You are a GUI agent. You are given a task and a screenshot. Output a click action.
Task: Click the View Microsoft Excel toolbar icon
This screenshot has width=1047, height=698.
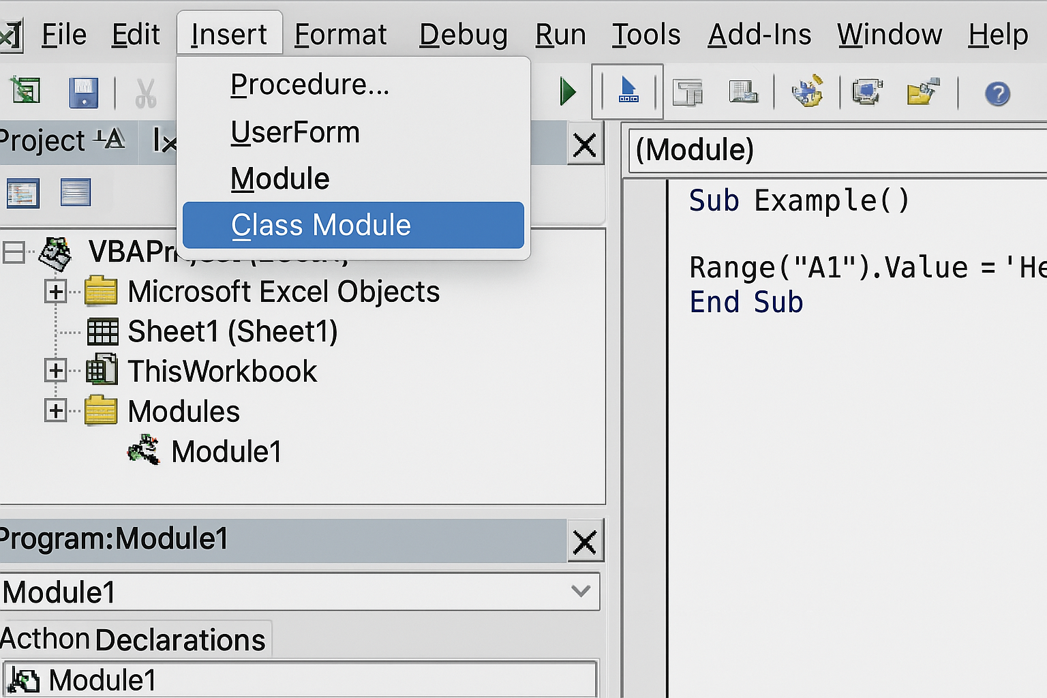coord(25,91)
